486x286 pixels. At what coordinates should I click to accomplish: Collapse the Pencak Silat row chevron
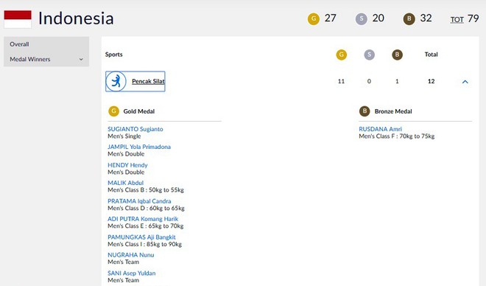pyautogui.click(x=465, y=82)
